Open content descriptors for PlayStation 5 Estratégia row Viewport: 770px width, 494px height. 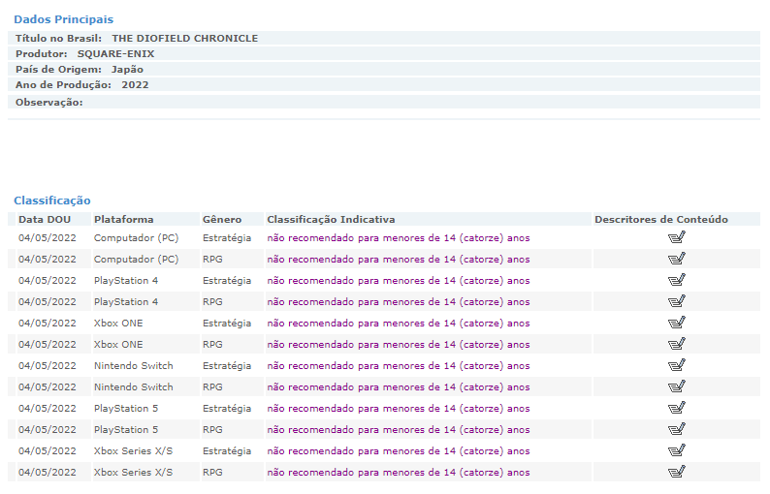tap(676, 409)
